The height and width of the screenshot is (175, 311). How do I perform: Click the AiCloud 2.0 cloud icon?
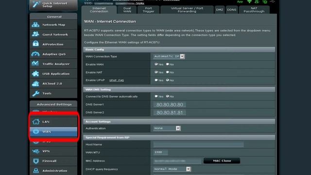pos(35,84)
